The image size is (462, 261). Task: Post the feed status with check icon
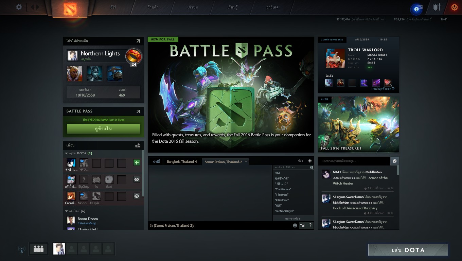(395, 161)
